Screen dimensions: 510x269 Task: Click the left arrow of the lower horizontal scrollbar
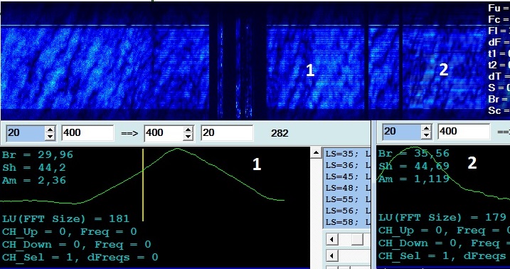point(331,256)
